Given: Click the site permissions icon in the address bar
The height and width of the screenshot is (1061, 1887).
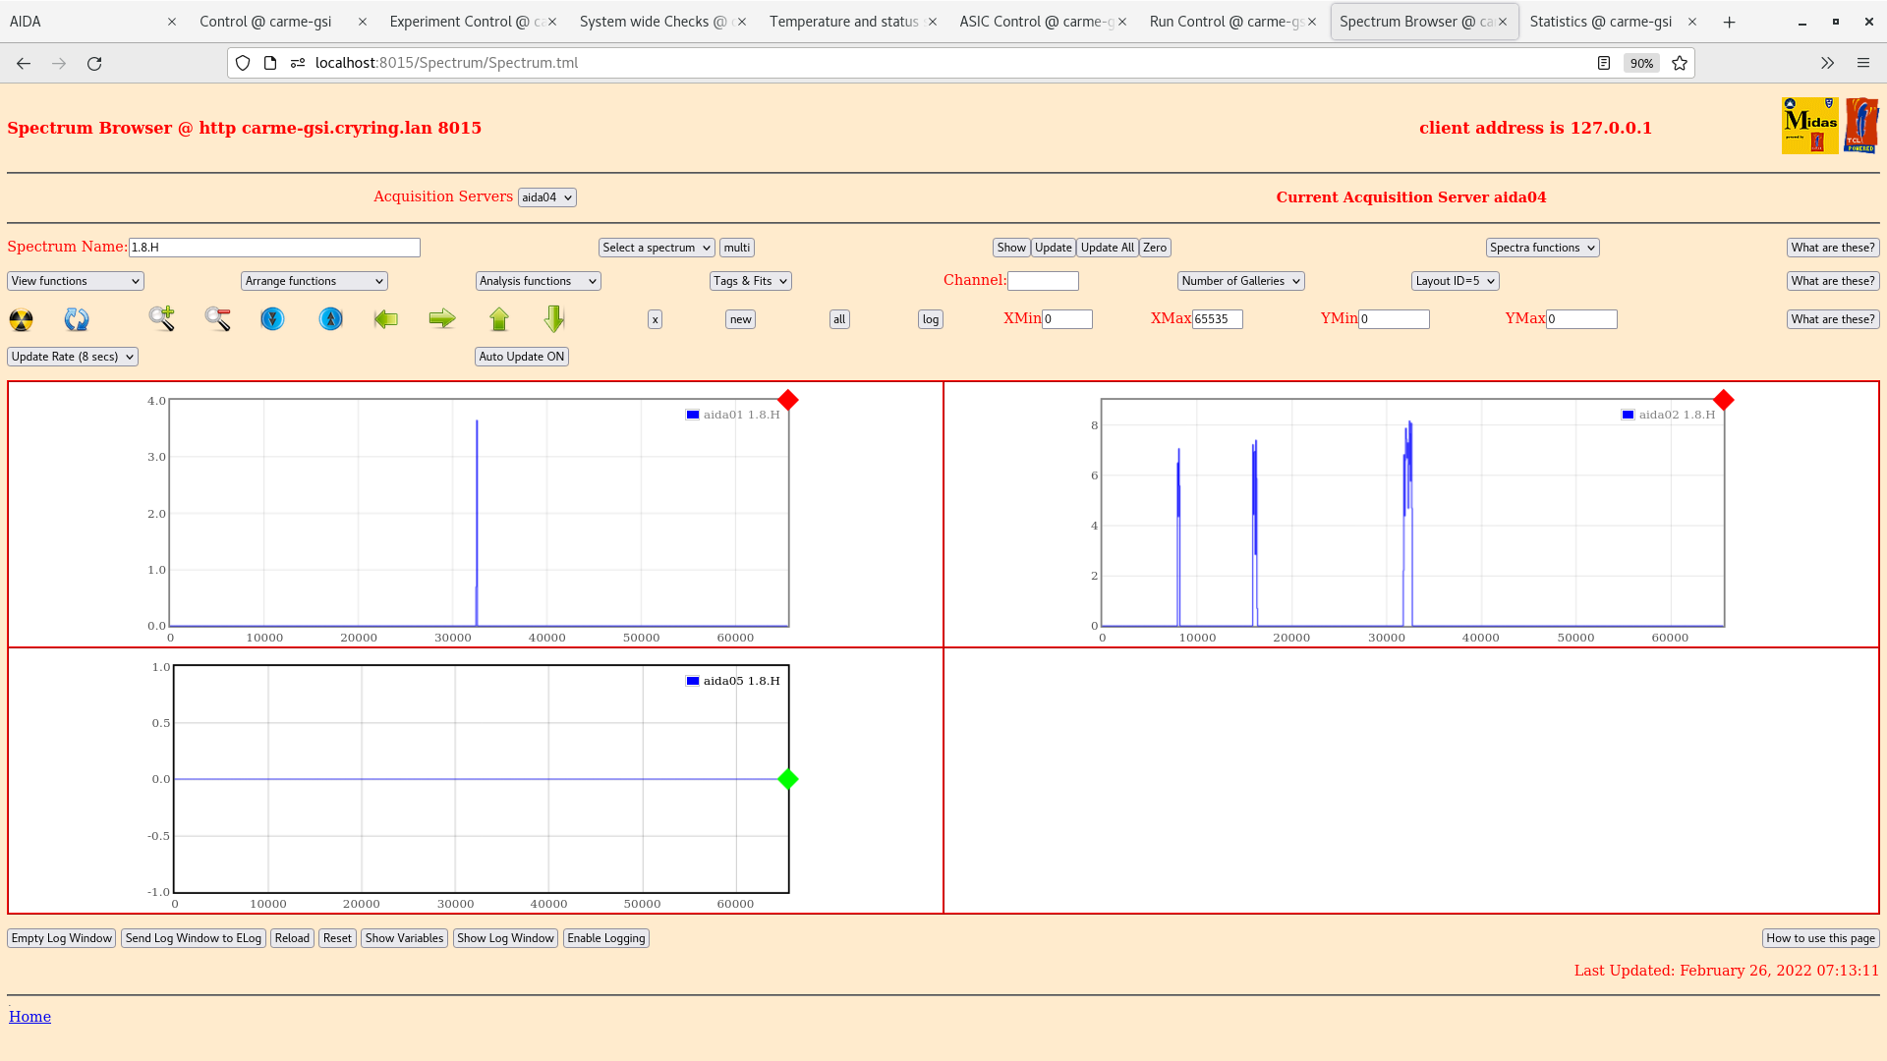Looking at the screenshot, I should [x=298, y=63].
